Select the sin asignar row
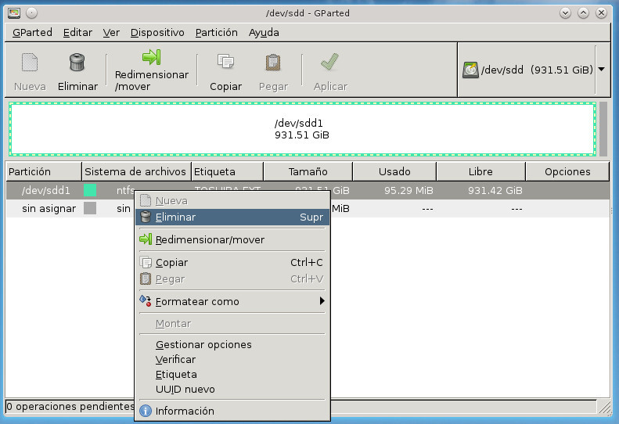The image size is (619, 424). (x=308, y=208)
